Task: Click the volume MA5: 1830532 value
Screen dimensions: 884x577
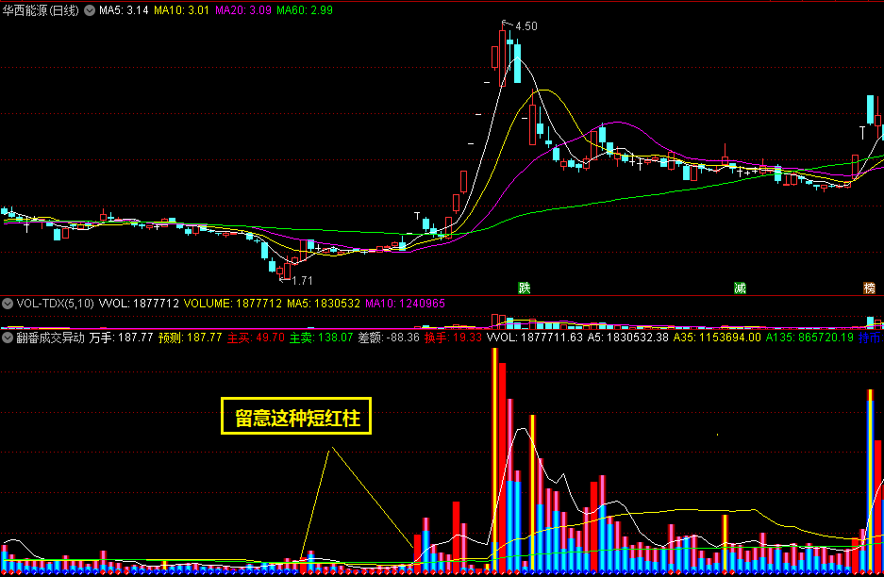Action: [324, 304]
